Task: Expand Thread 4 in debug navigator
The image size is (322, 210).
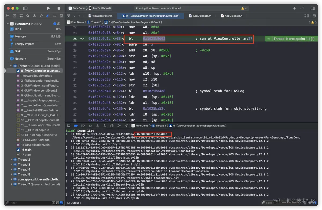Action: [x=11, y=169]
